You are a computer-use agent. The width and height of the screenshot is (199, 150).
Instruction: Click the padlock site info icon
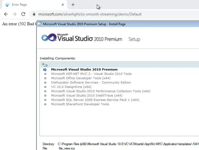tap(34, 14)
